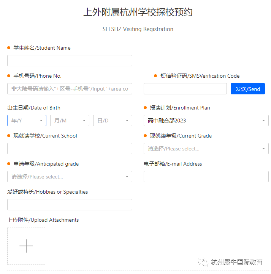271x274 pixels.
Task: Click the SFLSHZ Visiting Registration subtitle
Action: [138, 29]
